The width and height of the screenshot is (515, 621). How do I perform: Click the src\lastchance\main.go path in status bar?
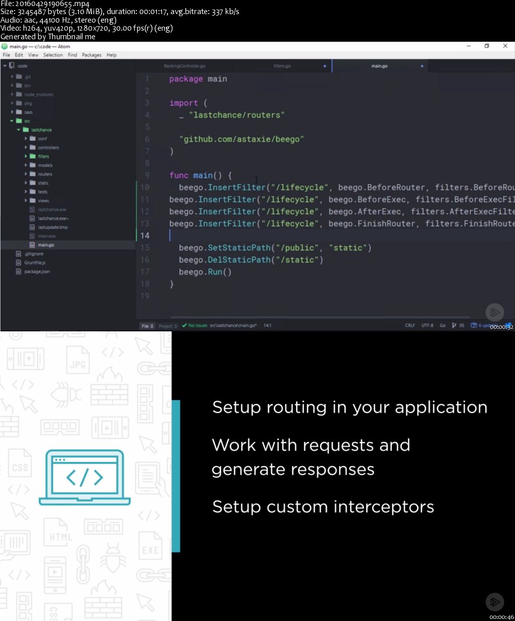tap(233, 325)
